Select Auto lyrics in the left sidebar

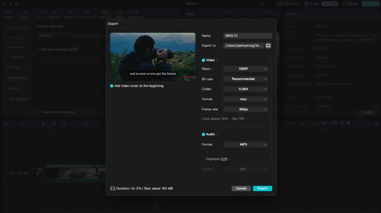pos(17,47)
